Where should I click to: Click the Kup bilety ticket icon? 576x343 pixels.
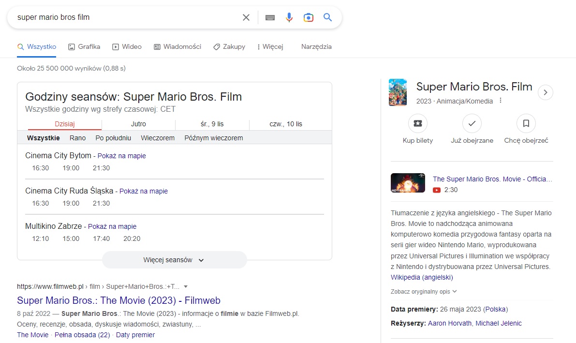click(418, 123)
